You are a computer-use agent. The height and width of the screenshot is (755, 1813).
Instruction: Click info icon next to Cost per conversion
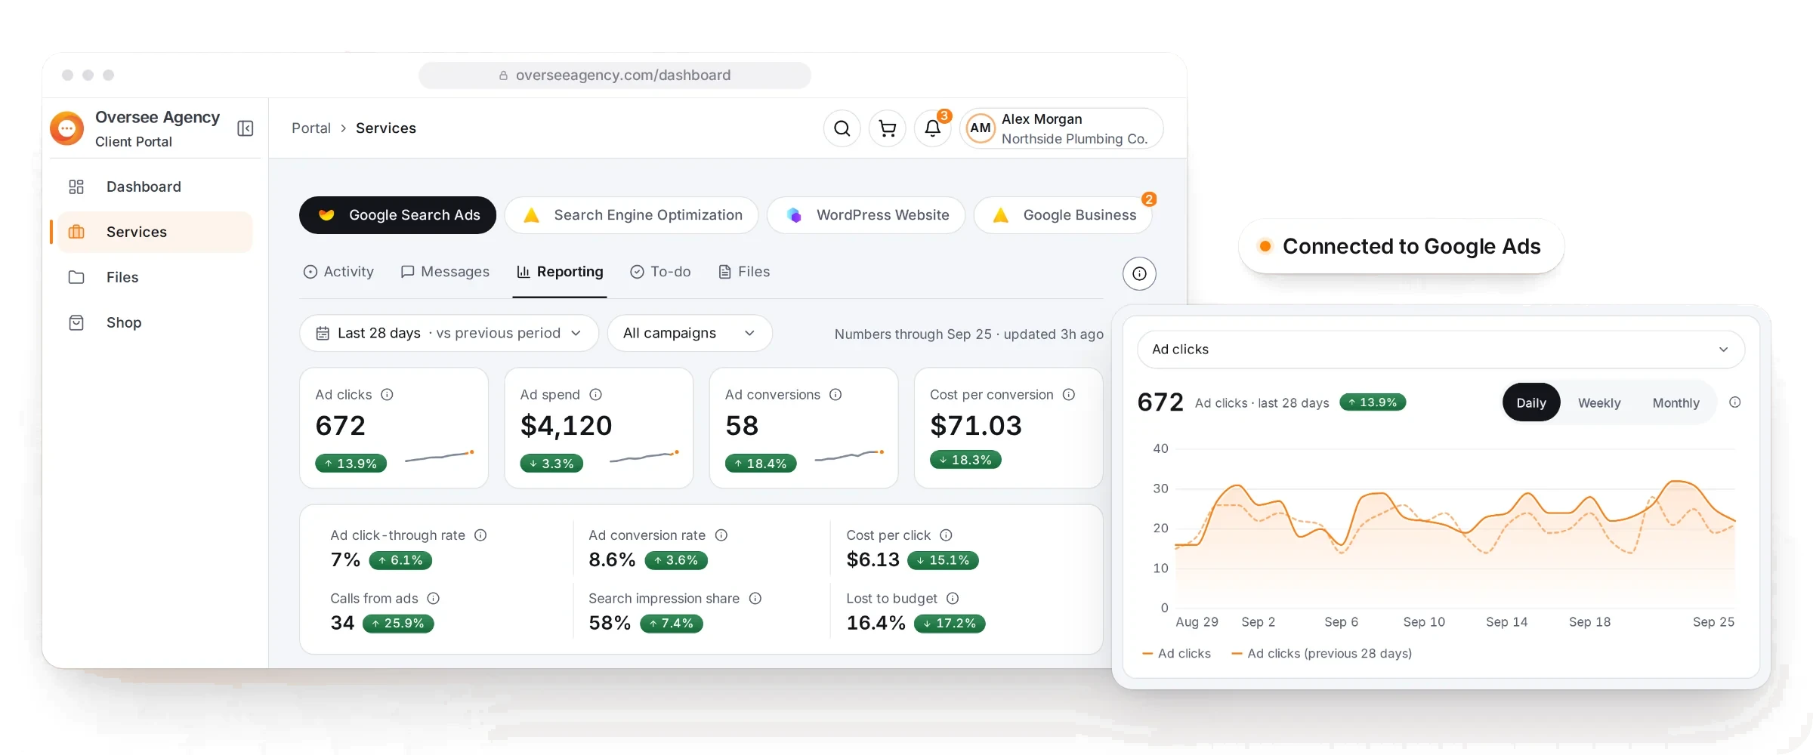point(1069,394)
